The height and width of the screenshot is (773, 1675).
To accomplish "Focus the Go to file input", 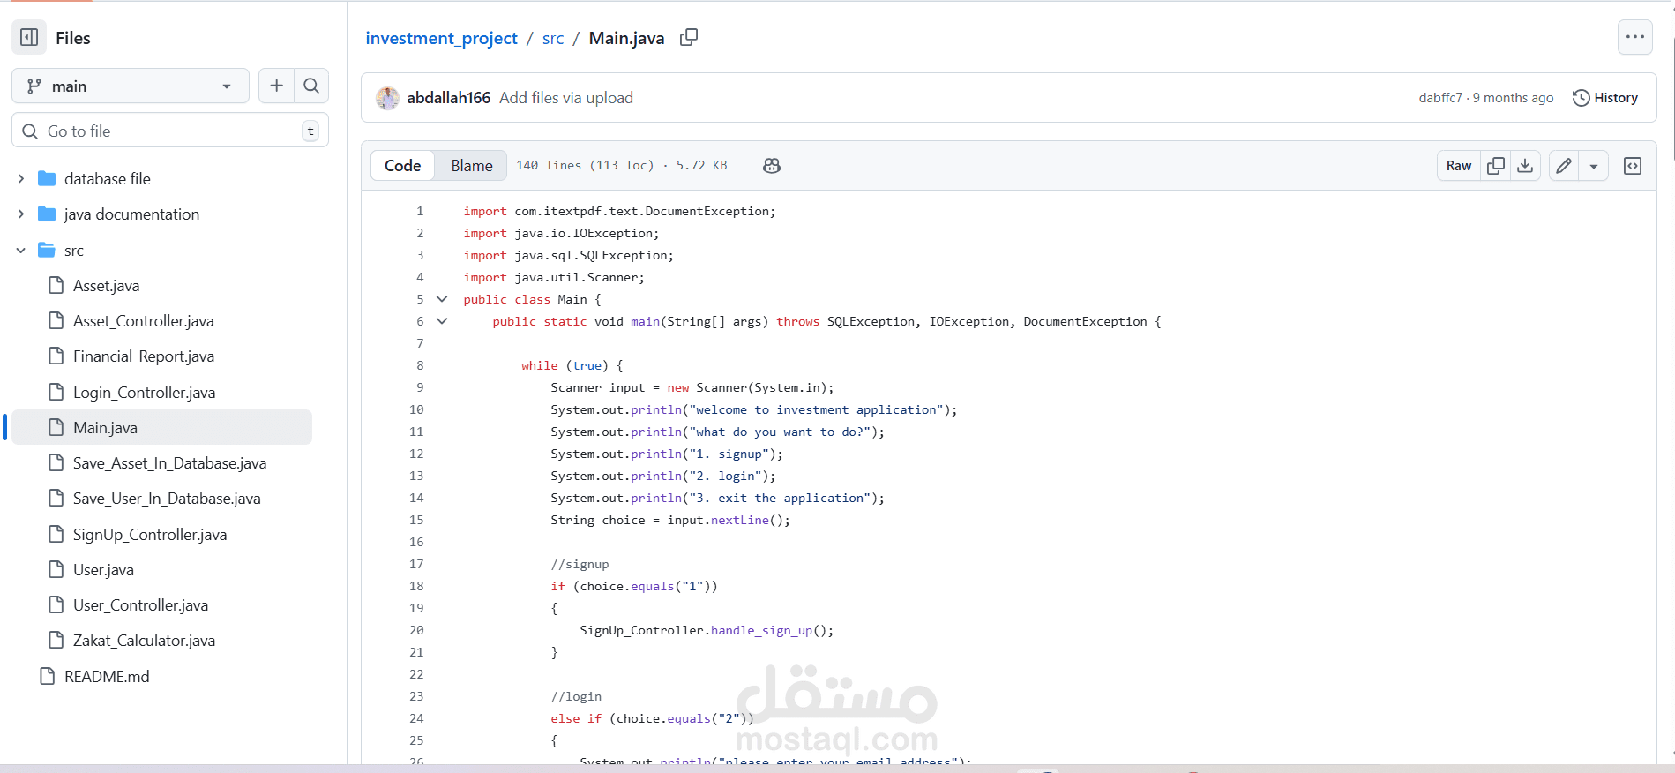I will tap(170, 131).
